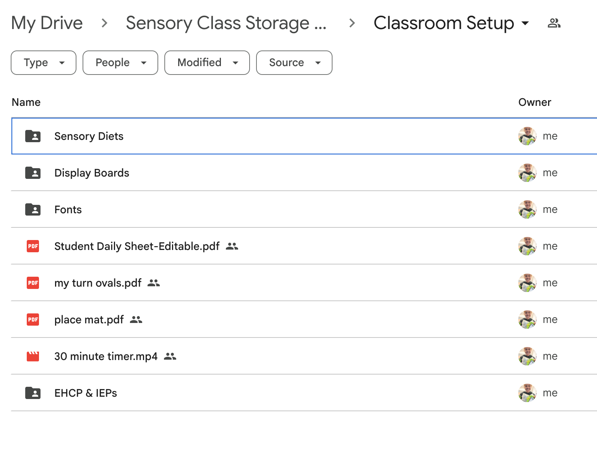Click owner 'me' text in place mat row
Screen dimensions: 597x451
550,320
